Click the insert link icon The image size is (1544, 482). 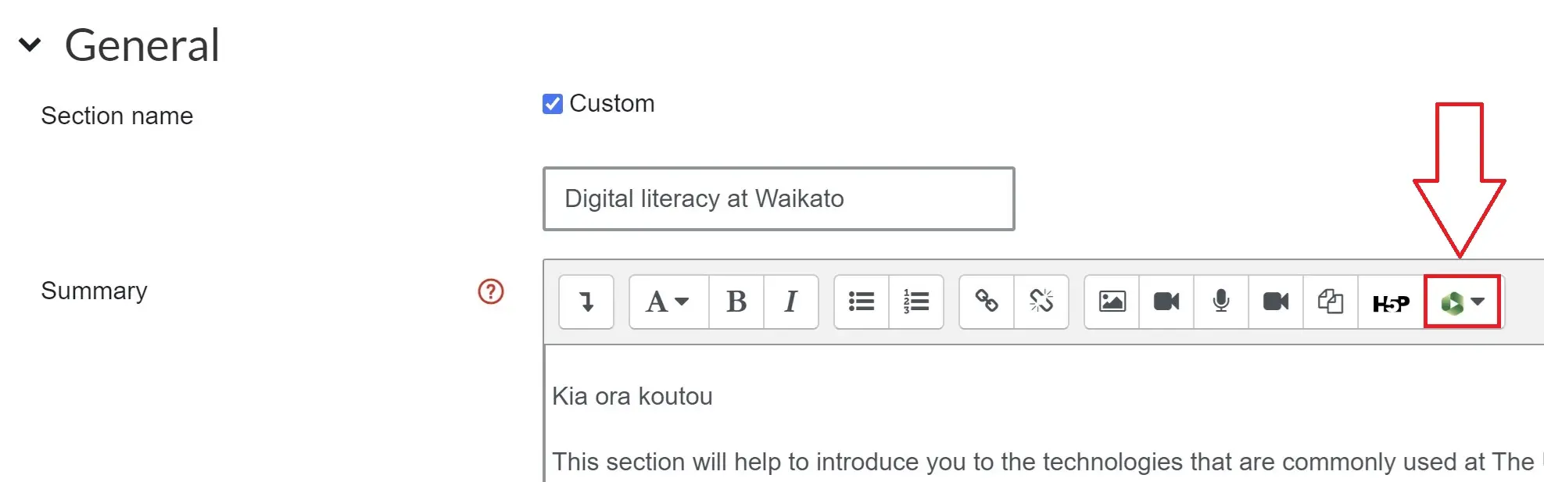[x=987, y=302]
